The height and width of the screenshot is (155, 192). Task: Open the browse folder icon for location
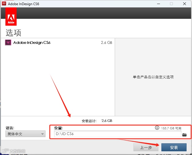(x=184, y=135)
